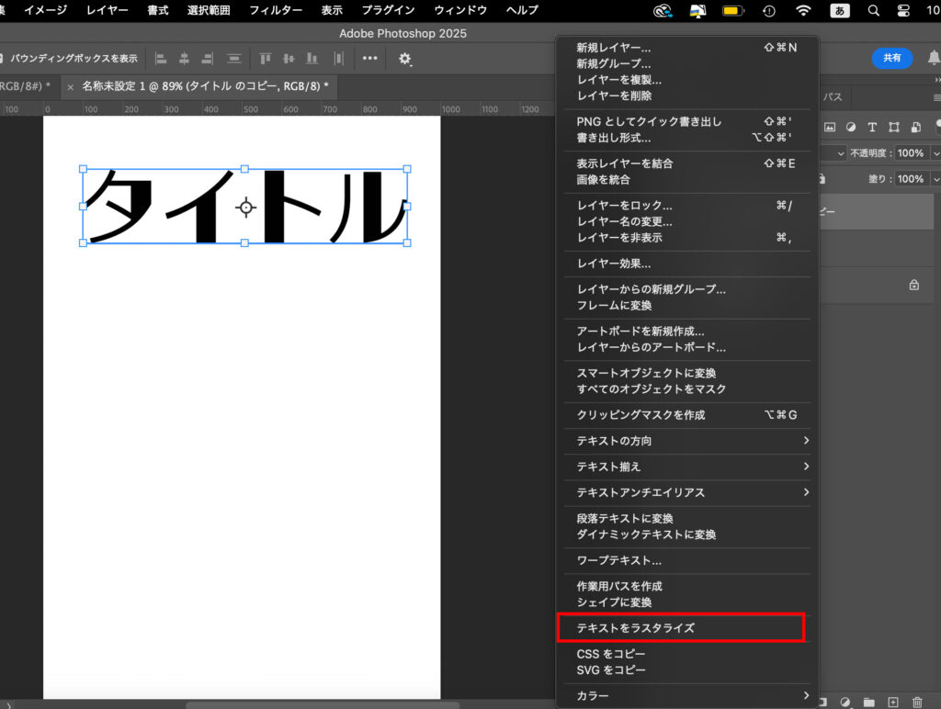The height and width of the screenshot is (709, 941).
Task: Choose スマートオブジェクトに変換 menu item
Action: tap(646, 373)
